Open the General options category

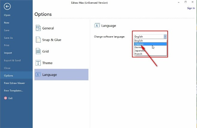click(x=61, y=28)
